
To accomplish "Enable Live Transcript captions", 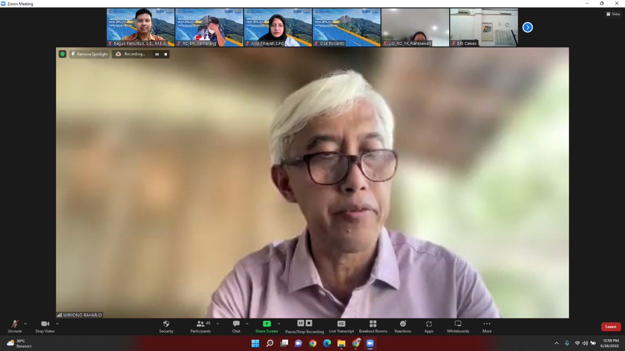I will pos(341,327).
